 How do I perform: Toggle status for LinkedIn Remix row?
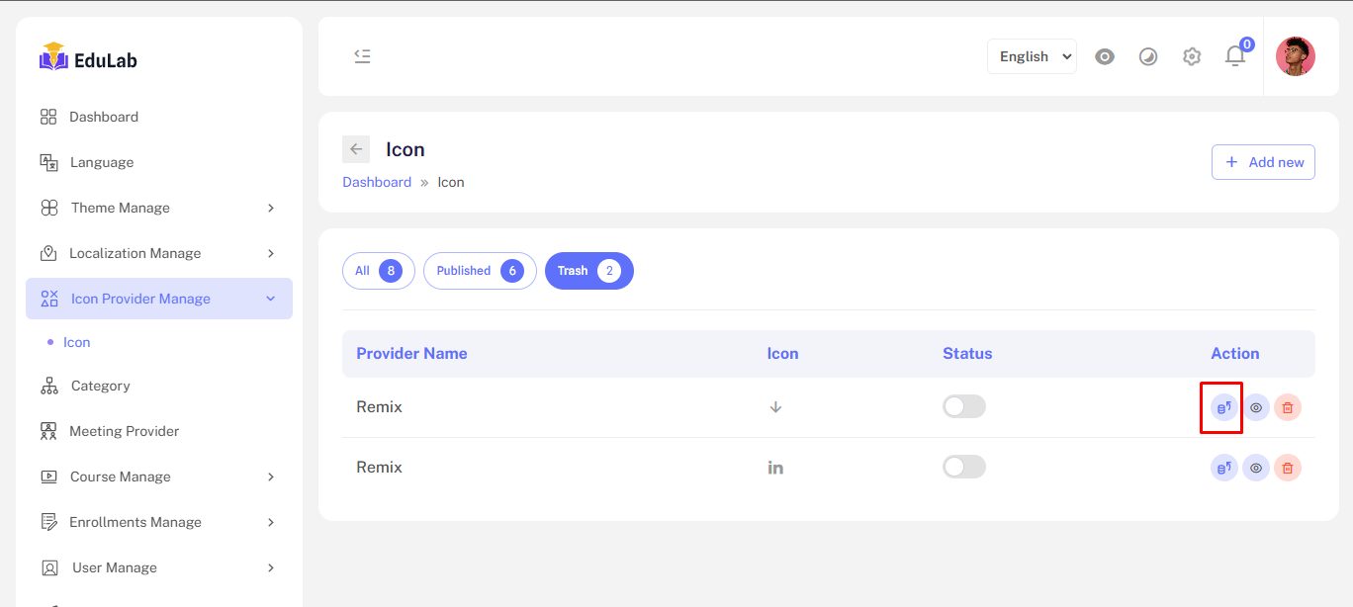pos(963,467)
